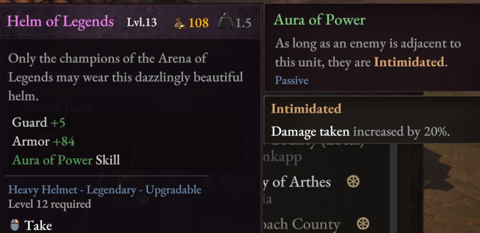Click Damage taken increased by 20% text
Screen dimensions: 480x233
(x=360, y=132)
